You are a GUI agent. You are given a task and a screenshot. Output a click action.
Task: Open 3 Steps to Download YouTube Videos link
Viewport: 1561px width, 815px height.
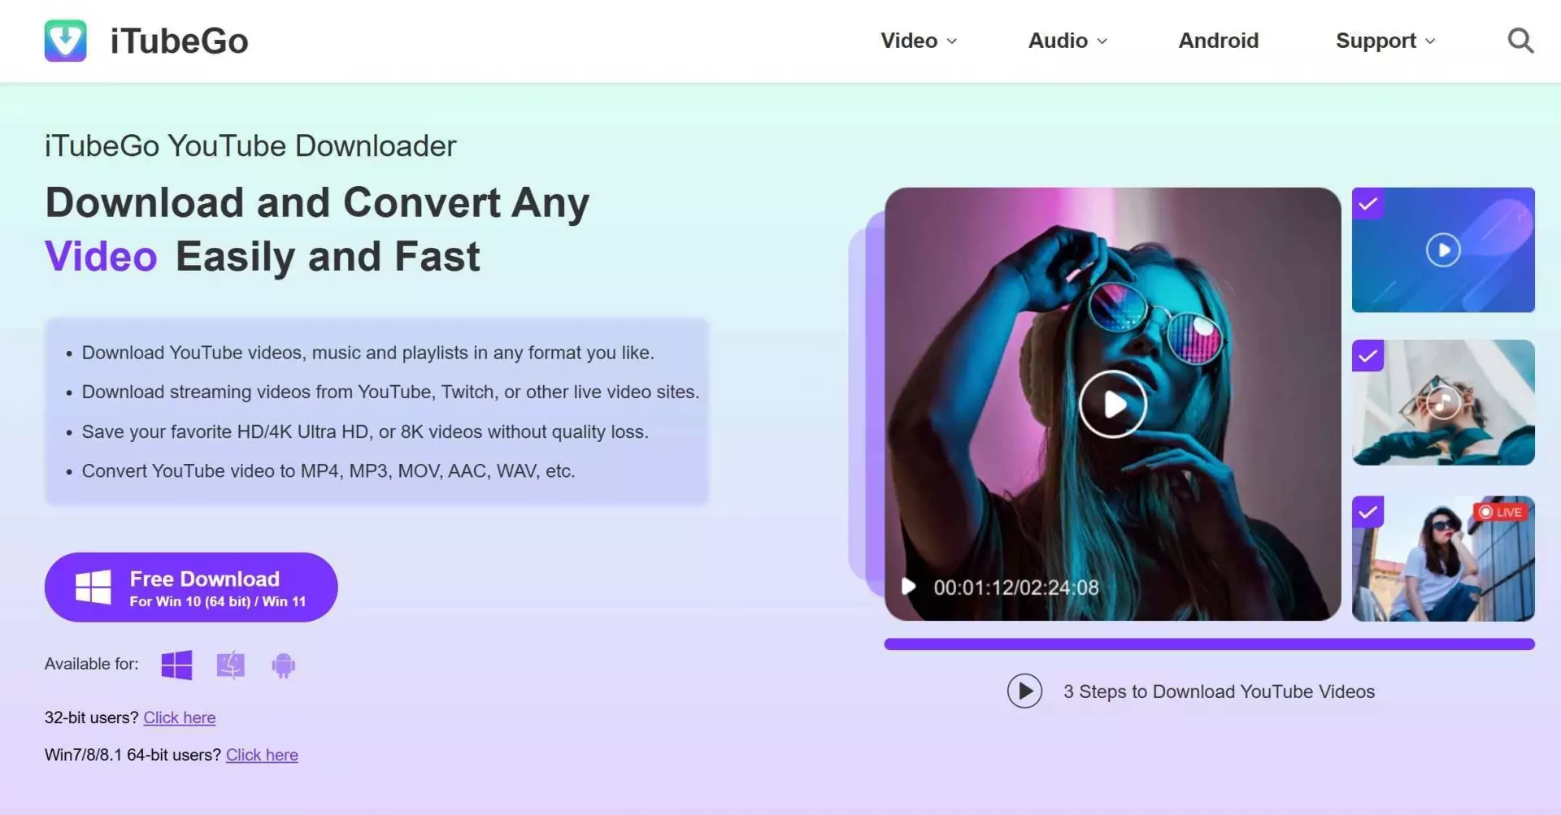click(1219, 691)
